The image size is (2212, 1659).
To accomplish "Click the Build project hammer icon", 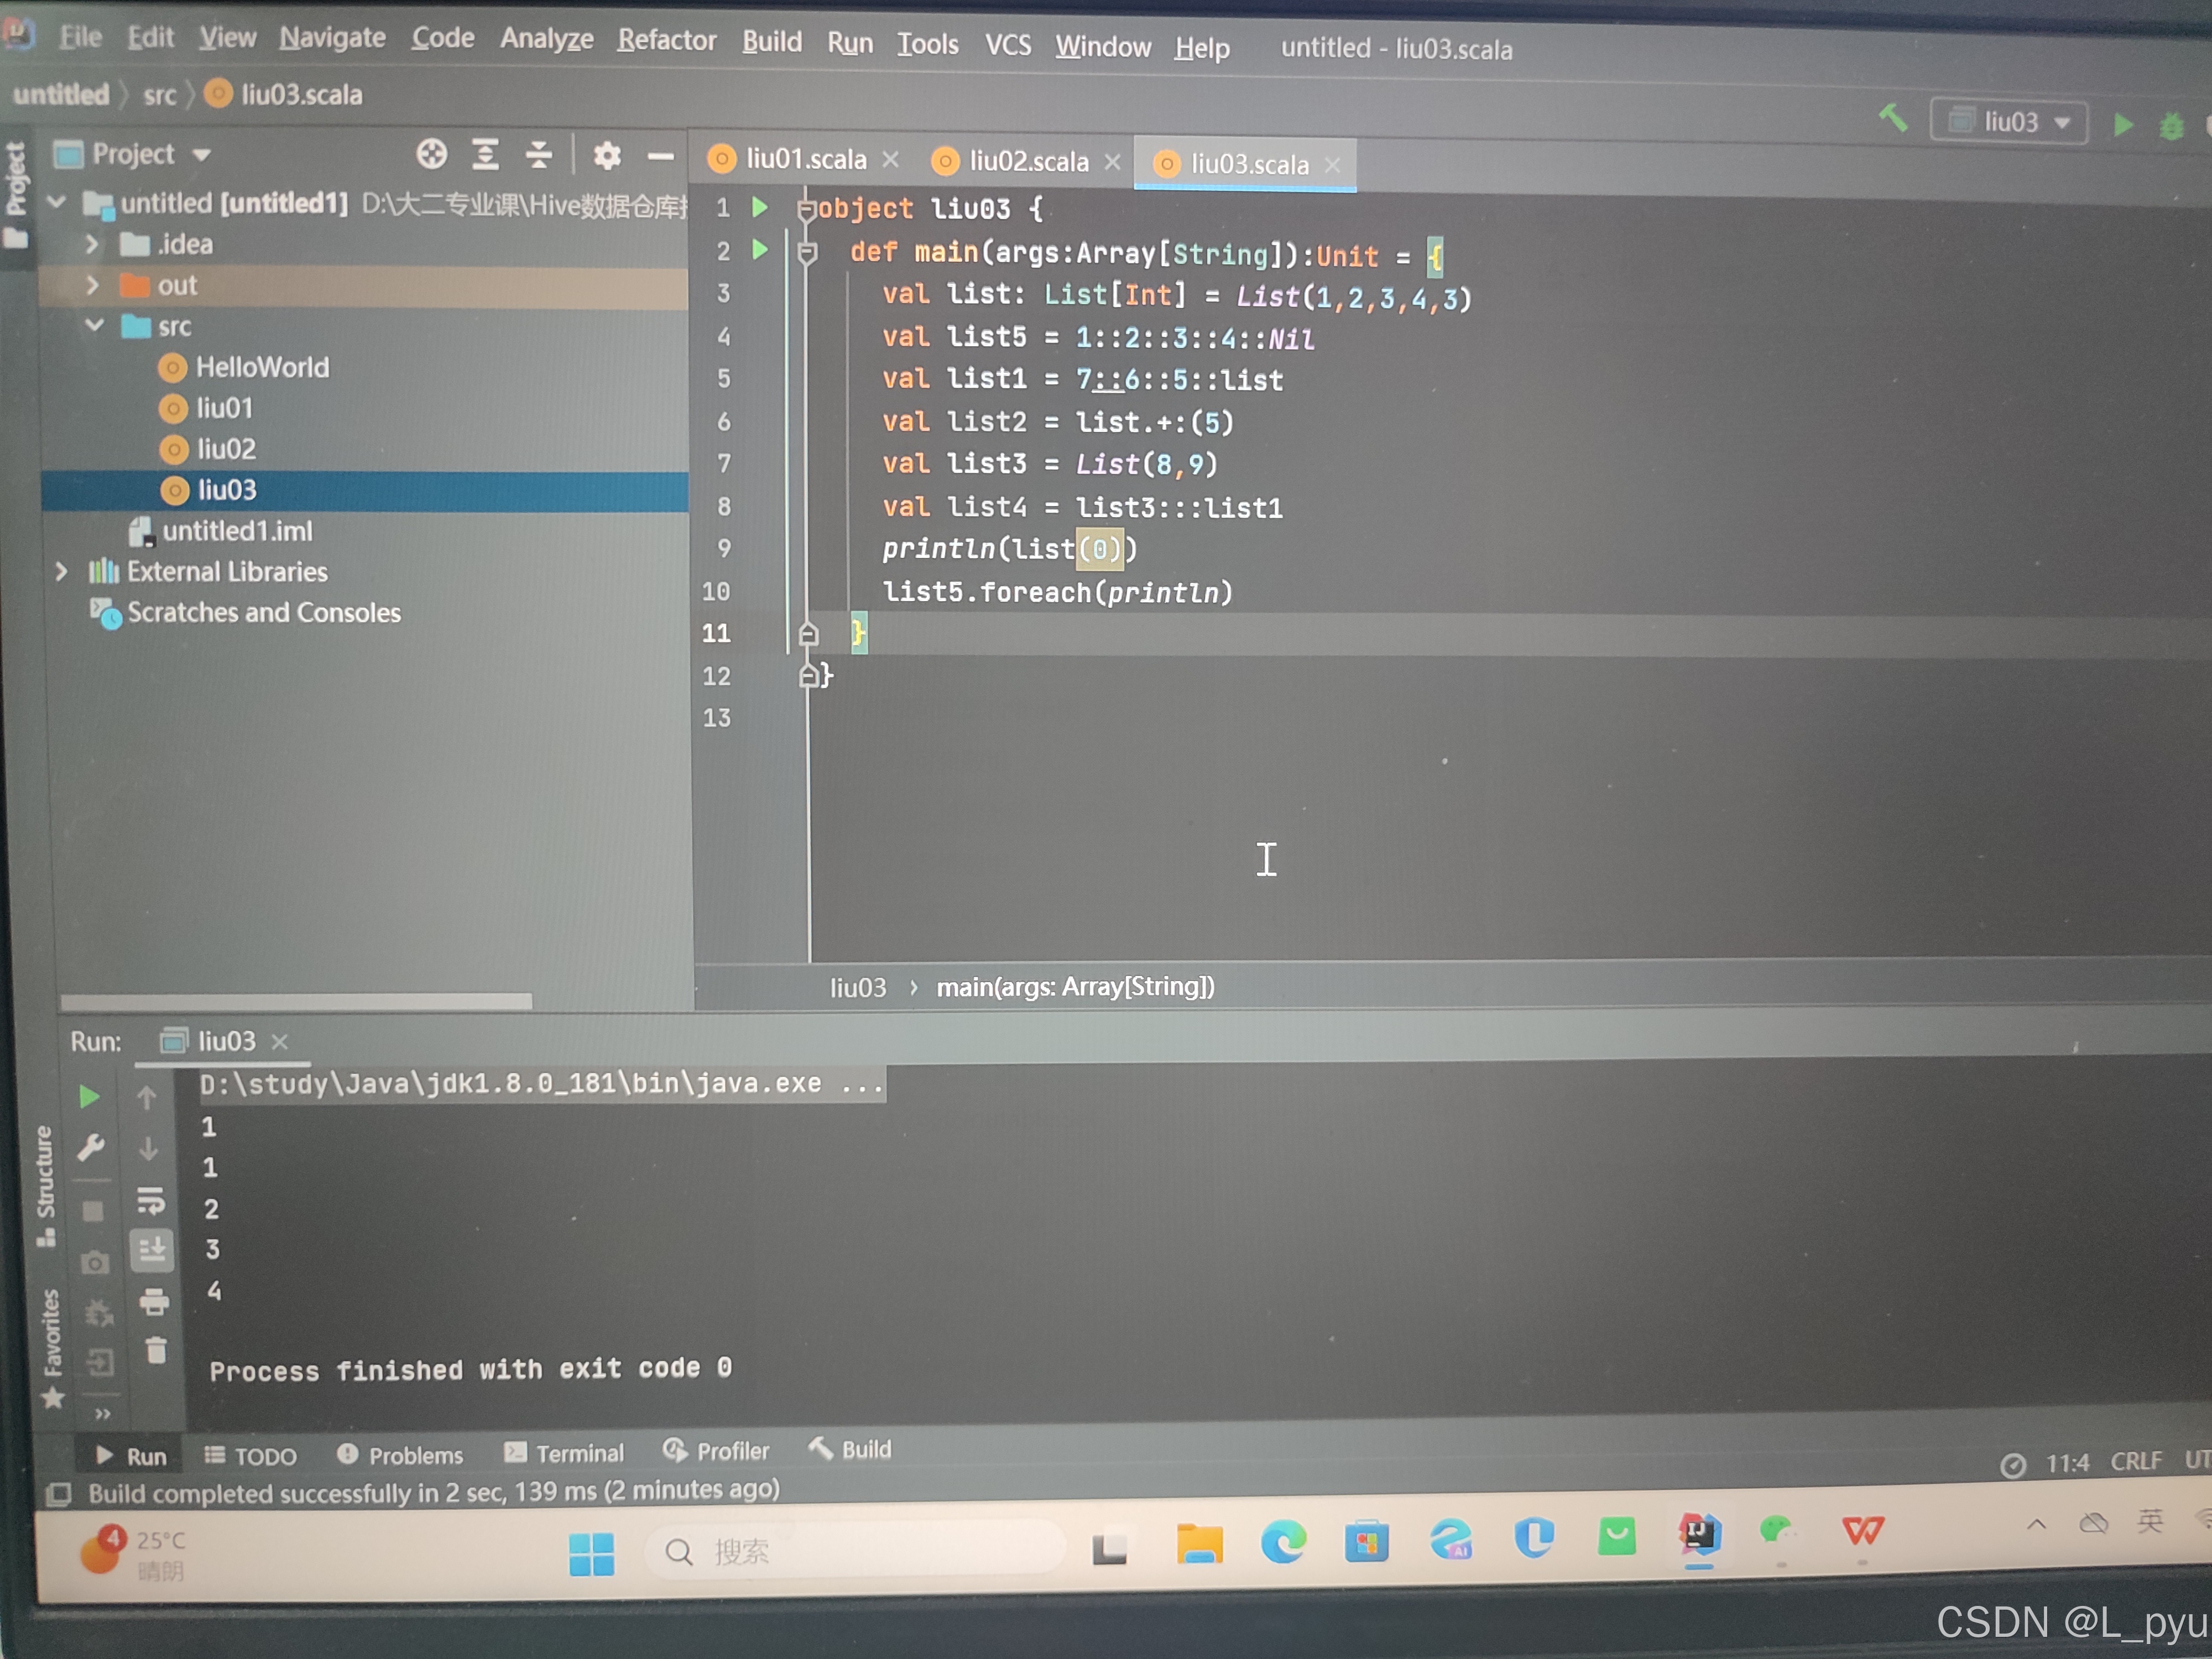I will [x=1893, y=119].
